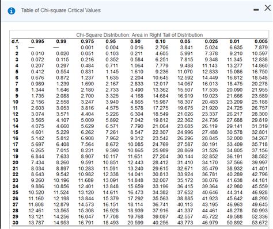Click the value 16.919 in d.f. row 9
This screenshot has height=229, width=273.
(x=185, y=96)
